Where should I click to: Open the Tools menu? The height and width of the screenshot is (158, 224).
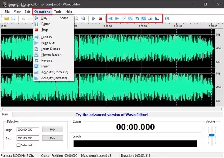(57, 12)
